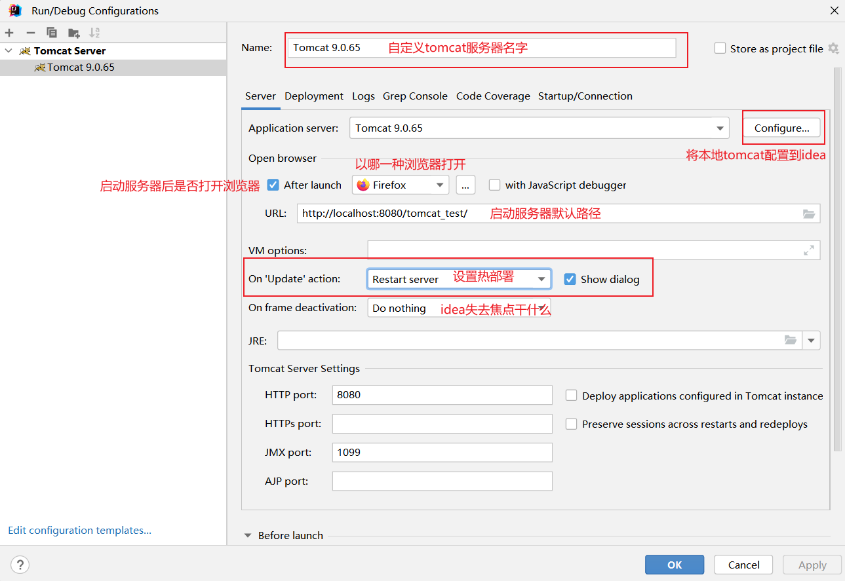The width and height of the screenshot is (845, 581).
Task: Open the Firefox browser selection dropdown
Action: [440, 185]
